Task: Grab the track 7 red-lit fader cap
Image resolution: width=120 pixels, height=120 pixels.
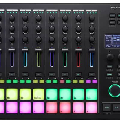Action: [x=78, y=50]
